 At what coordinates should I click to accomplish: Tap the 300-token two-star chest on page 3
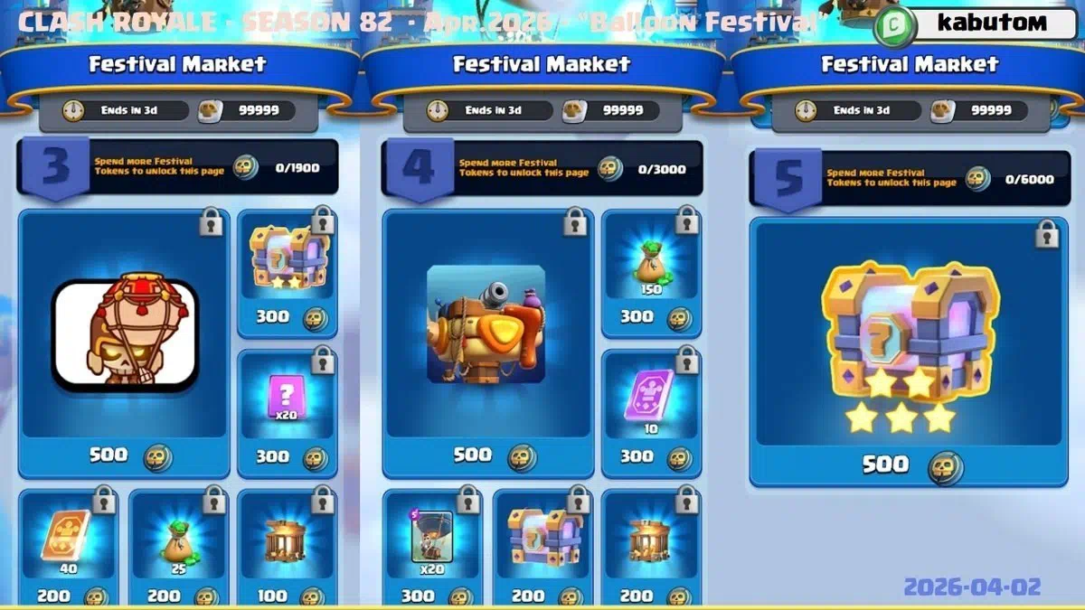pos(287,274)
